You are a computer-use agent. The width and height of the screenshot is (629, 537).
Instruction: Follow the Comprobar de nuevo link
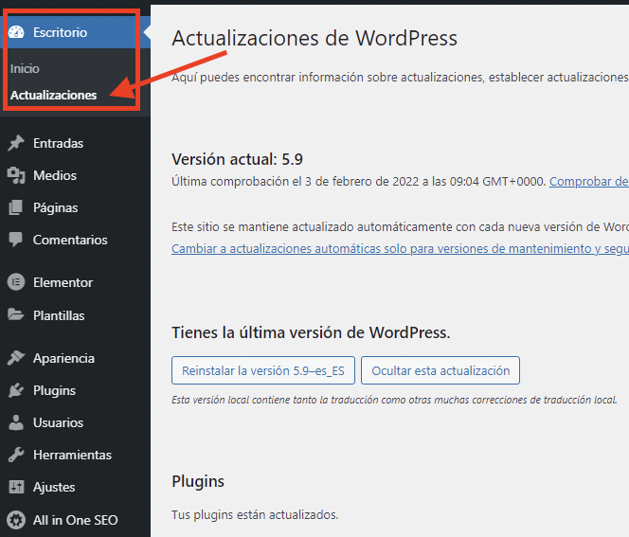click(x=588, y=181)
